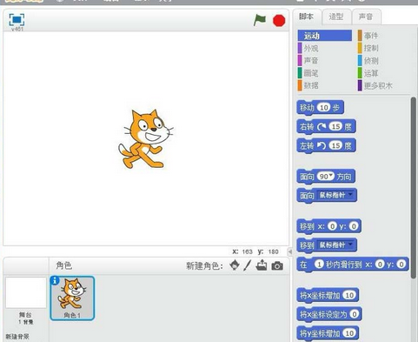This screenshot has height=342, width=418.
Task: Toggle full screen stage mode icon
Action: click(x=17, y=20)
